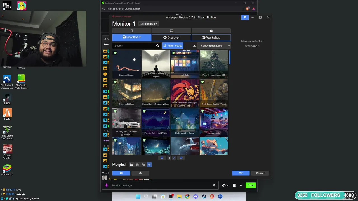Open Cinema Simulator desktop shortcut
Viewport: 358px width, 201px height.
[8, 152]
